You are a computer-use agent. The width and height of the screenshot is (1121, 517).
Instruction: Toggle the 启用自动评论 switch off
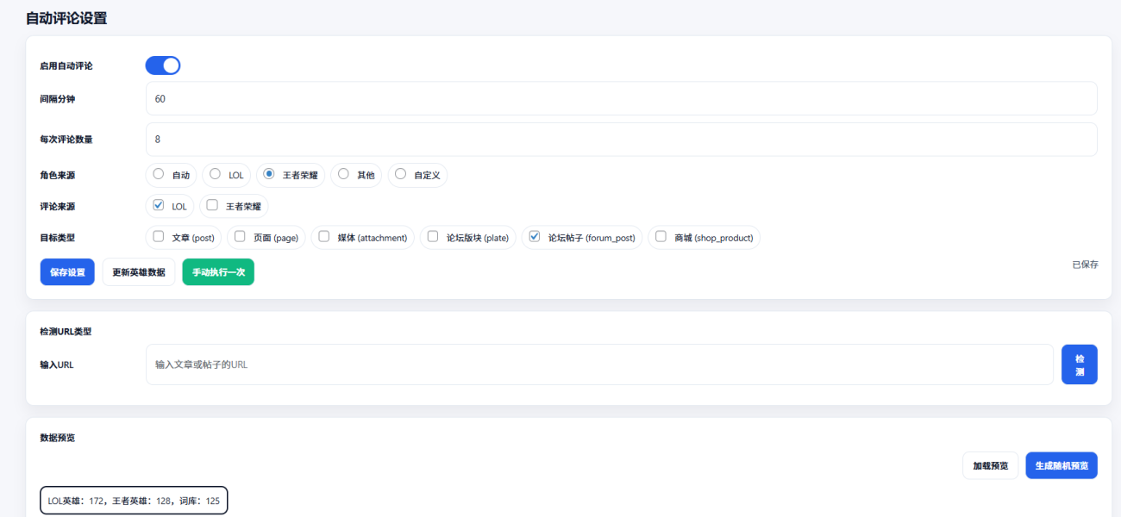pos(162,65)
